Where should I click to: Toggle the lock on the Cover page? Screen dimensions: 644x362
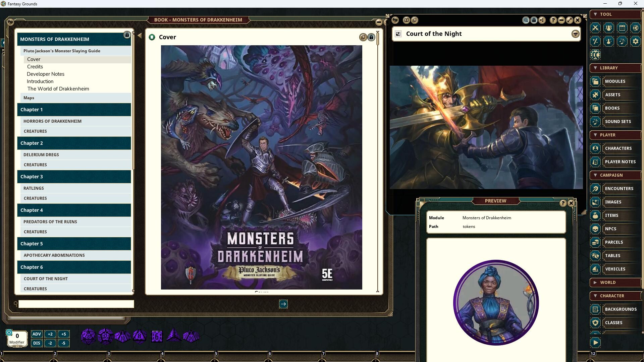coord(371,37)
